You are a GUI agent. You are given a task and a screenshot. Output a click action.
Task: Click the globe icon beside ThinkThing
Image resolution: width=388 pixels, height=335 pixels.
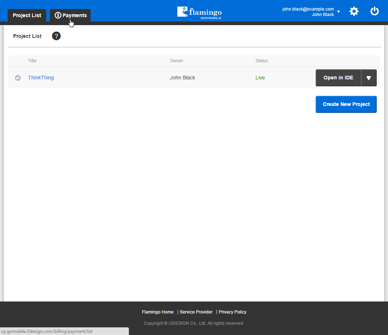click(18, 78)
